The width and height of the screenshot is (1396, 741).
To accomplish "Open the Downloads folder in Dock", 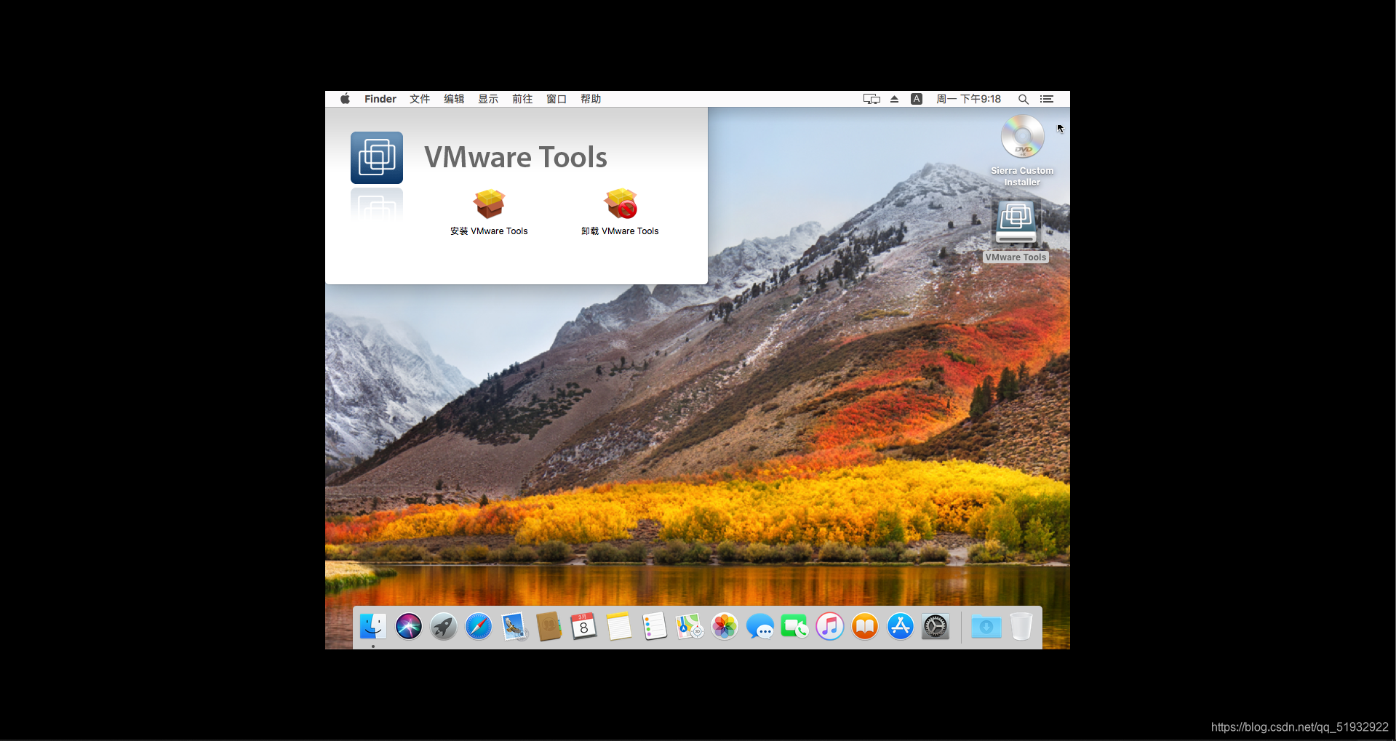I will [x=986, y=626].
